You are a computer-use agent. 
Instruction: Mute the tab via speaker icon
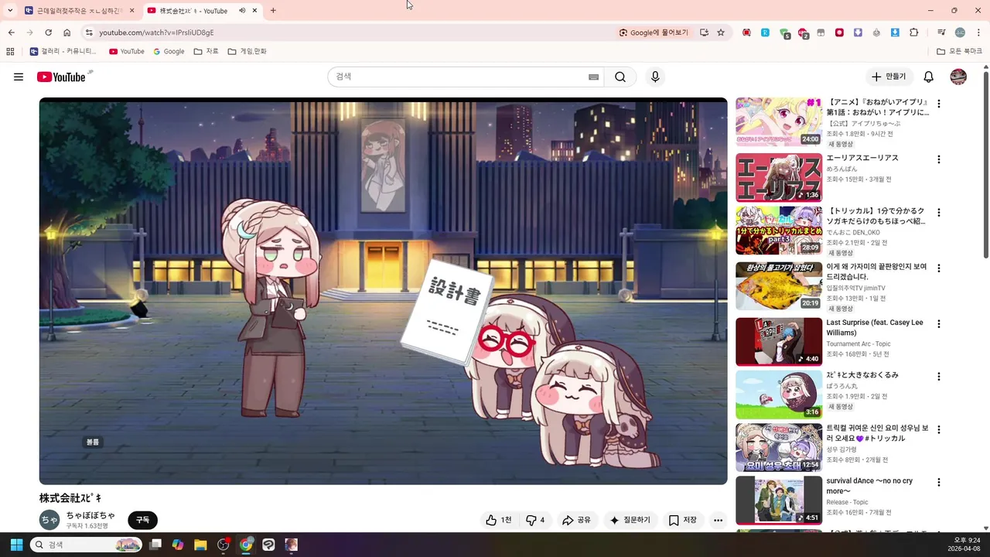pyautogui.click(x=242, y=11)
